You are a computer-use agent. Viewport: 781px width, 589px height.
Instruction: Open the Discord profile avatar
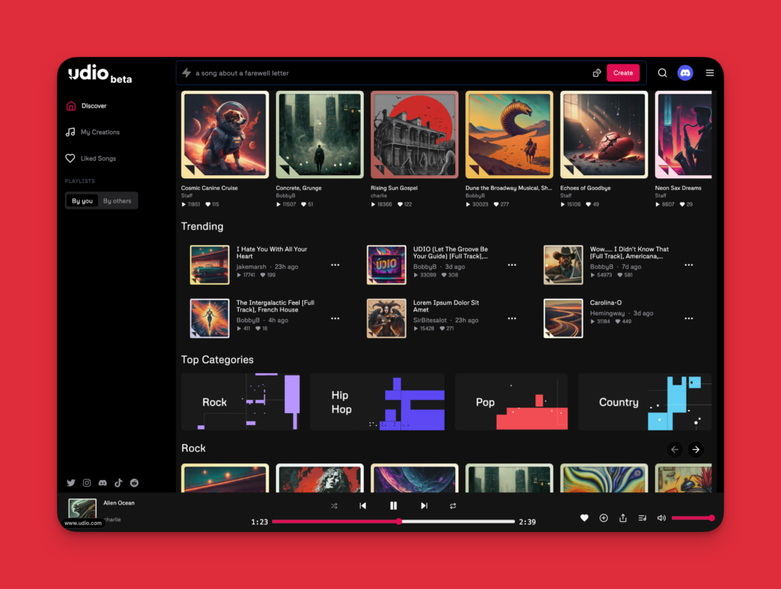pos(686,73)
